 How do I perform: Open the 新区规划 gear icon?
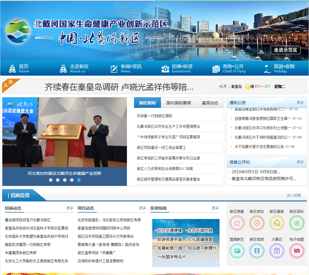(257, 223)
